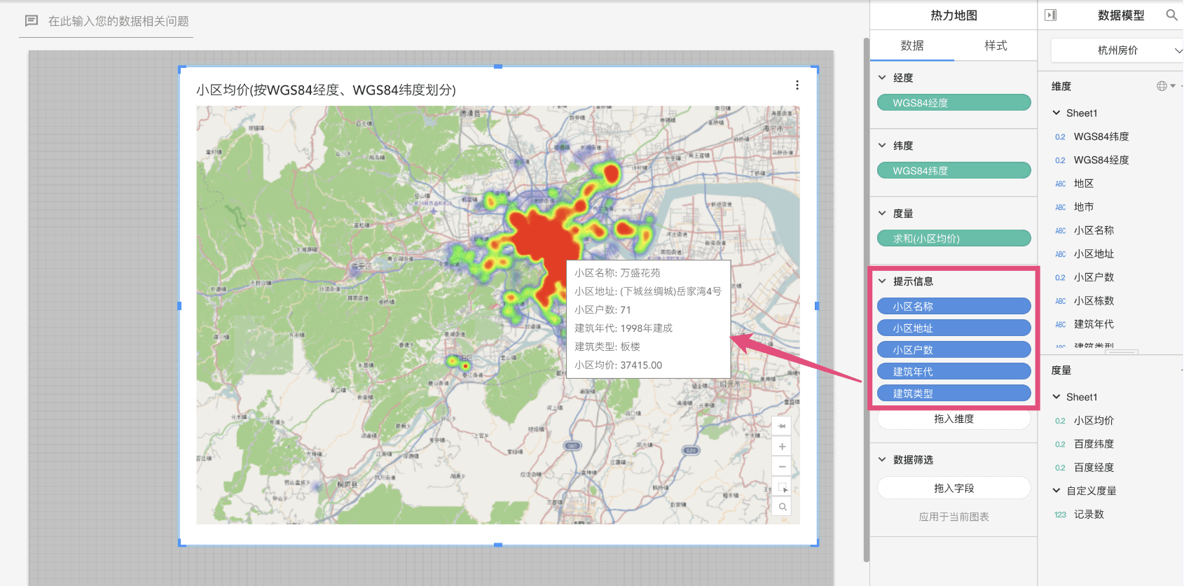Zoom in the map with plus button
1184x586 pixels.
click(x=782, y=447)
